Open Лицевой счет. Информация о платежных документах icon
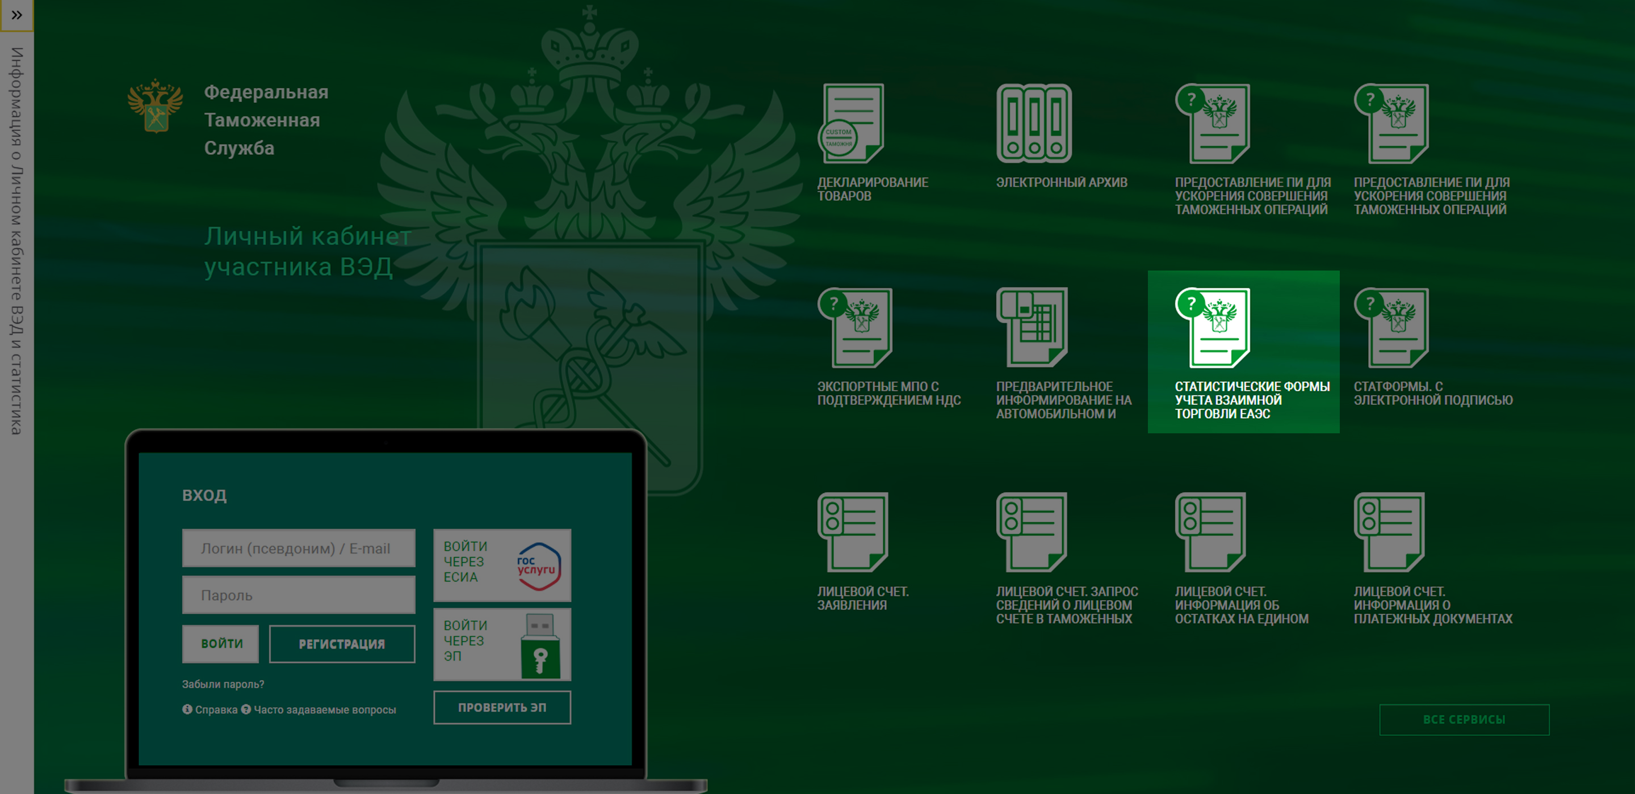Image resolution: width=1635 pixels, height=794 pixels. [1389, 532]
